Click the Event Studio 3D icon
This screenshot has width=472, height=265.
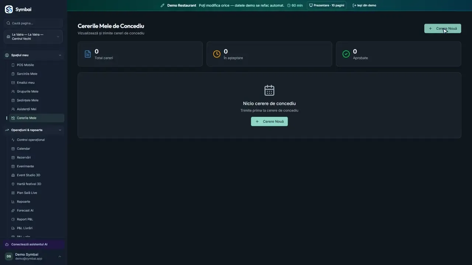(x=13, y=175)
